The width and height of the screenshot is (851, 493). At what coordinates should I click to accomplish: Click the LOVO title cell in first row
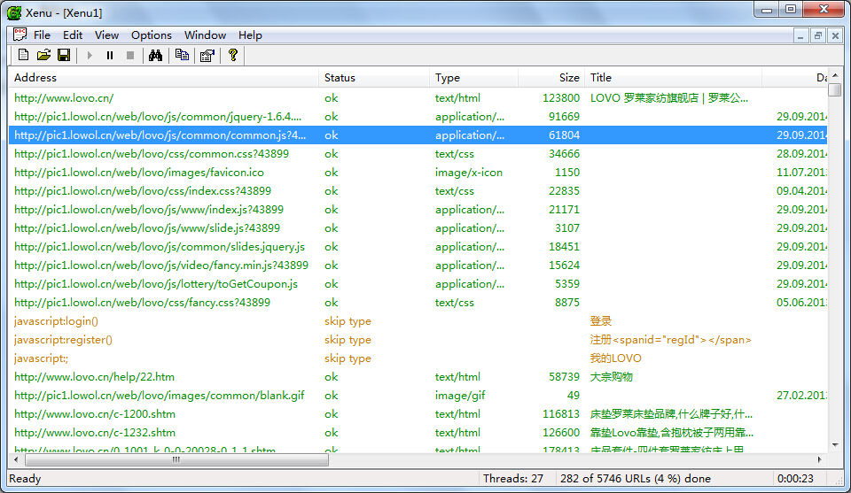pos(669,98)
